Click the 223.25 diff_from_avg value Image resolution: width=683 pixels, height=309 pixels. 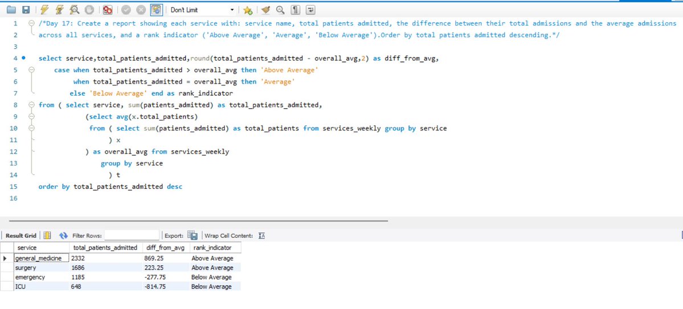pyautogui.click(x=166, y=267)
